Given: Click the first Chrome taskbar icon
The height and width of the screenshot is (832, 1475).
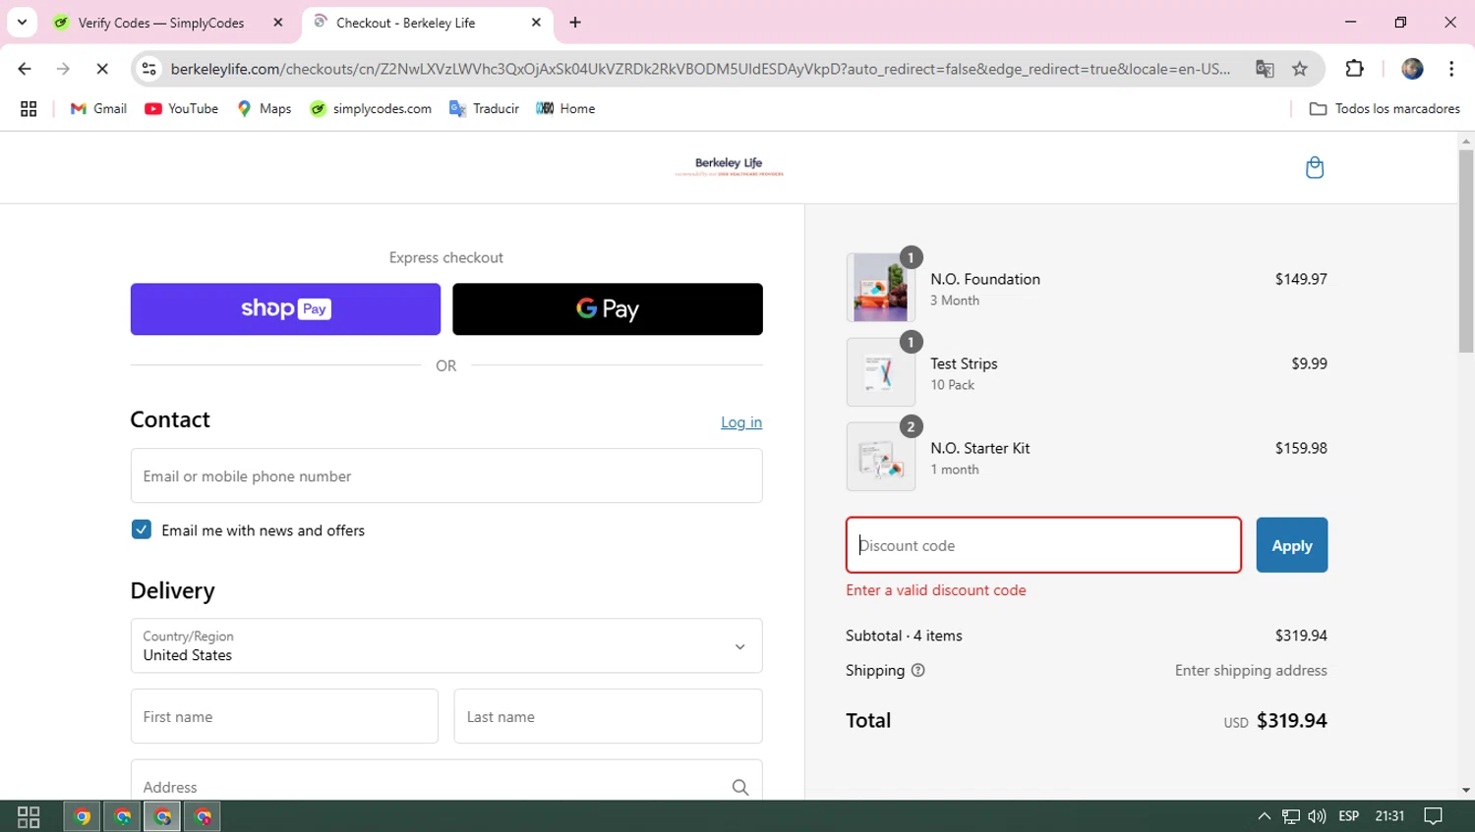Looking at the screenshot, I should pyautogui.click(x=83, y=816).
